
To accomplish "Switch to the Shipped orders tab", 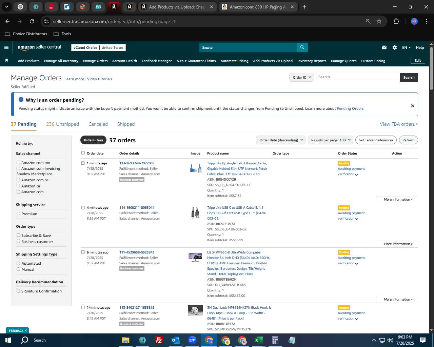I will (x=126, y=124).
